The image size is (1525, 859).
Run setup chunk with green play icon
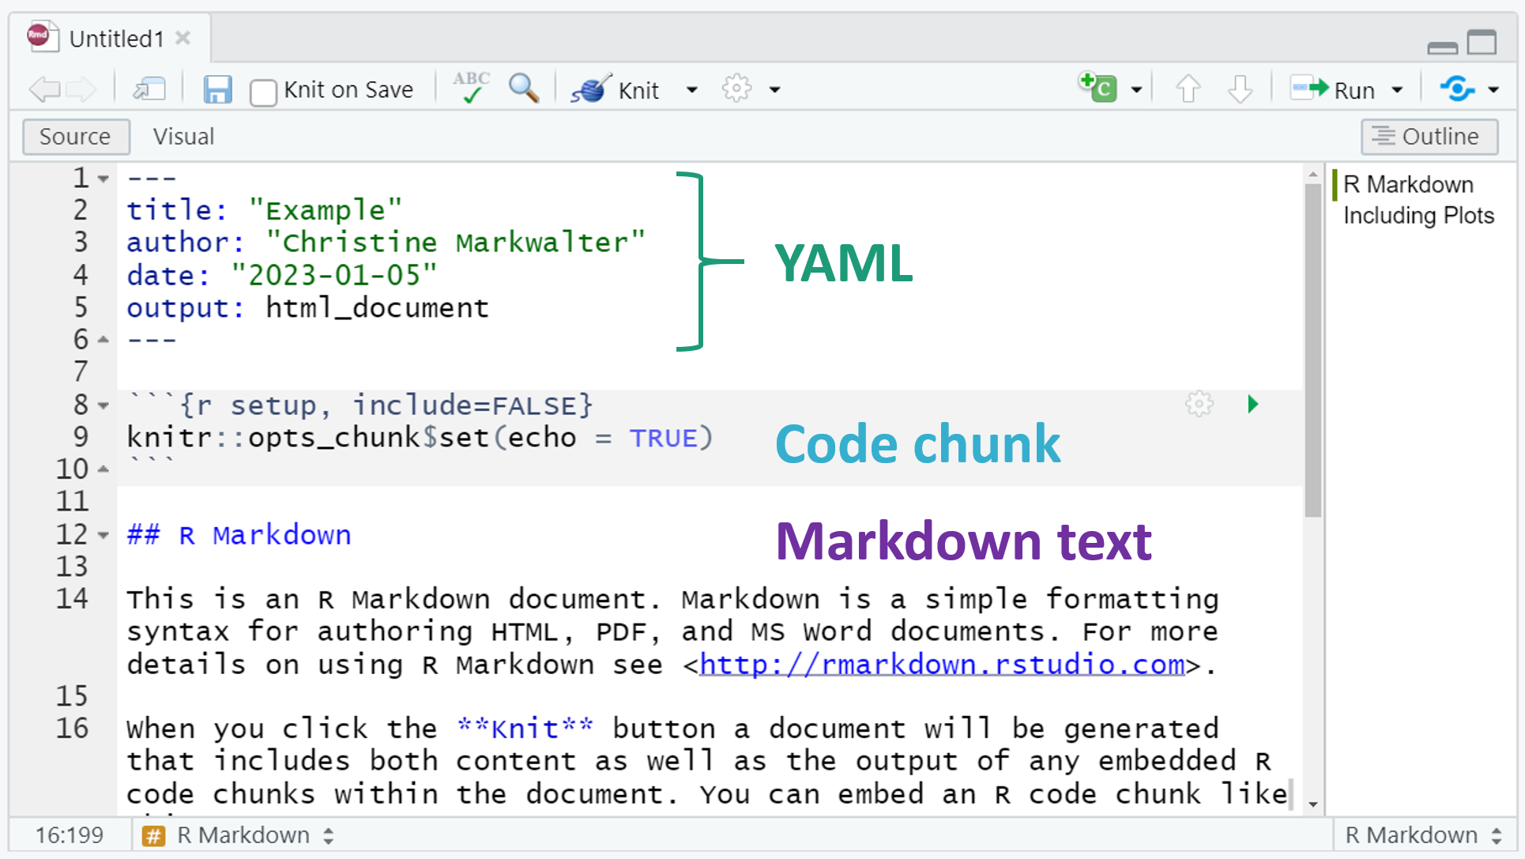1252,405
